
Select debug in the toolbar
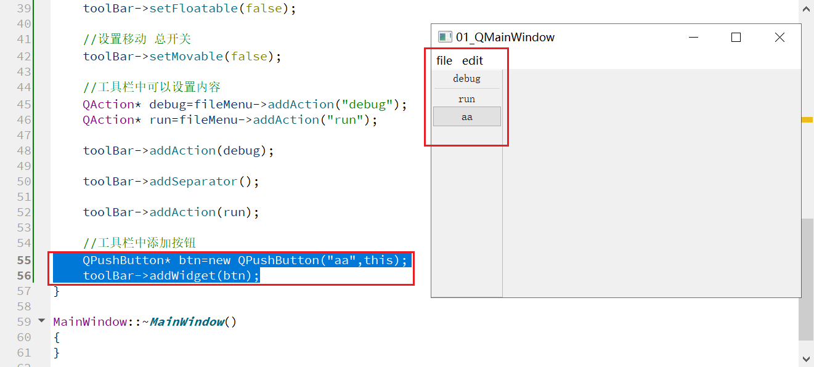(x=466, y=78)
